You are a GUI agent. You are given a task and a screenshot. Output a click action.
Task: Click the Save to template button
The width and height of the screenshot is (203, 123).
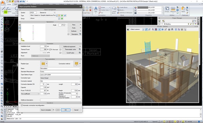pyautogui.click(x=46, y=110)
